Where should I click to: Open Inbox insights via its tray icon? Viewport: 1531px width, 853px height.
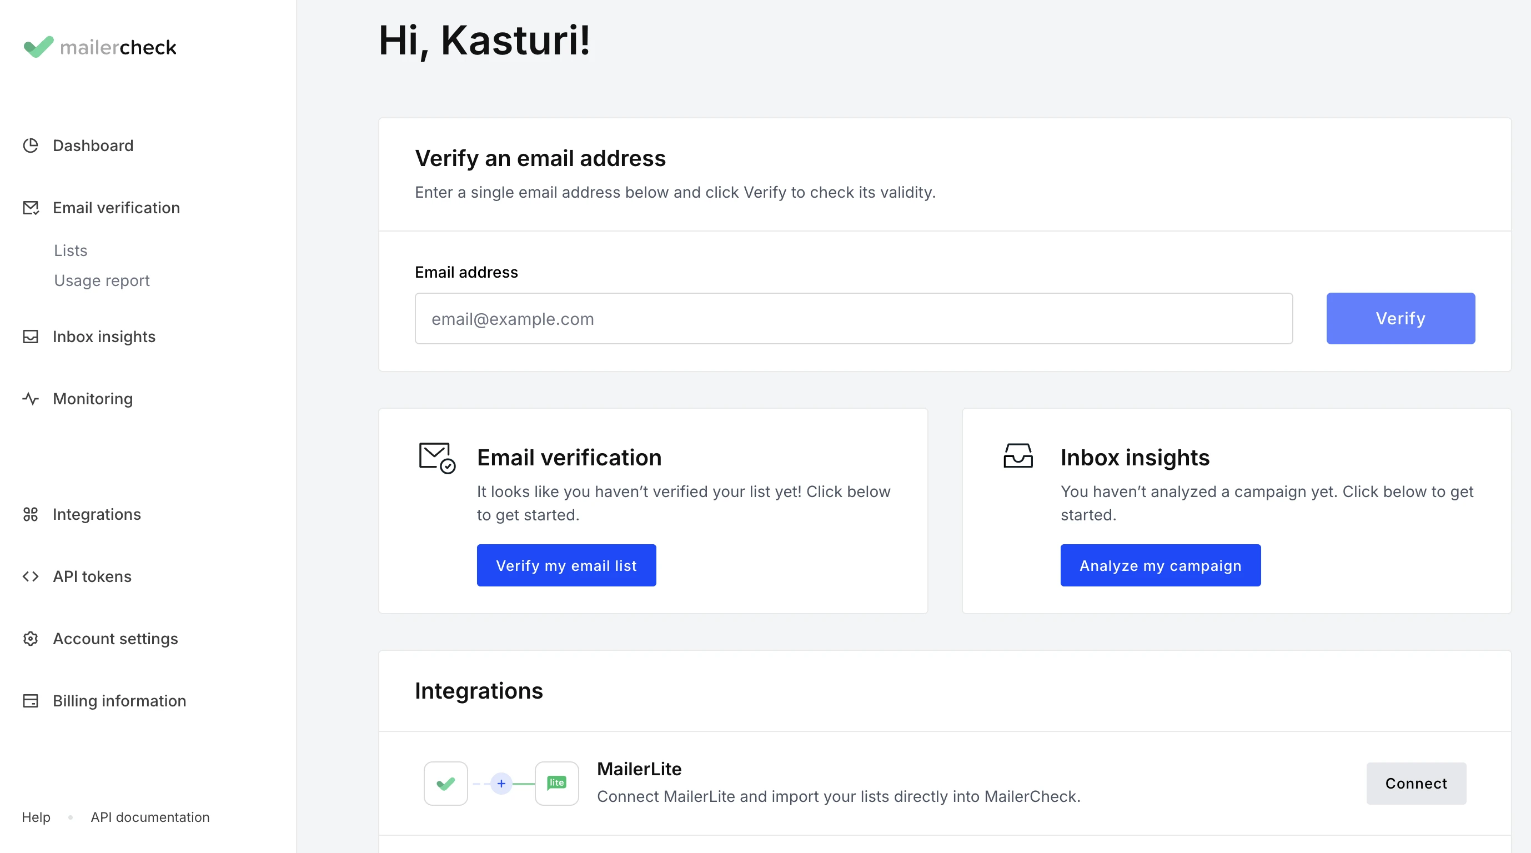coord(31,337)
